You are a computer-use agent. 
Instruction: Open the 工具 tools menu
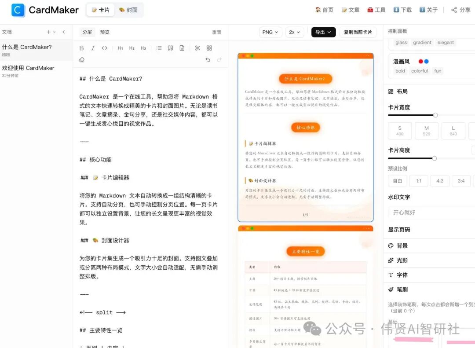click(376, 10)
